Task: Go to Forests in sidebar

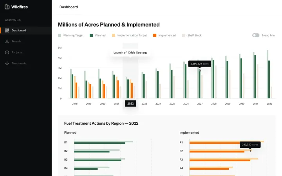Action: point(16,42)
